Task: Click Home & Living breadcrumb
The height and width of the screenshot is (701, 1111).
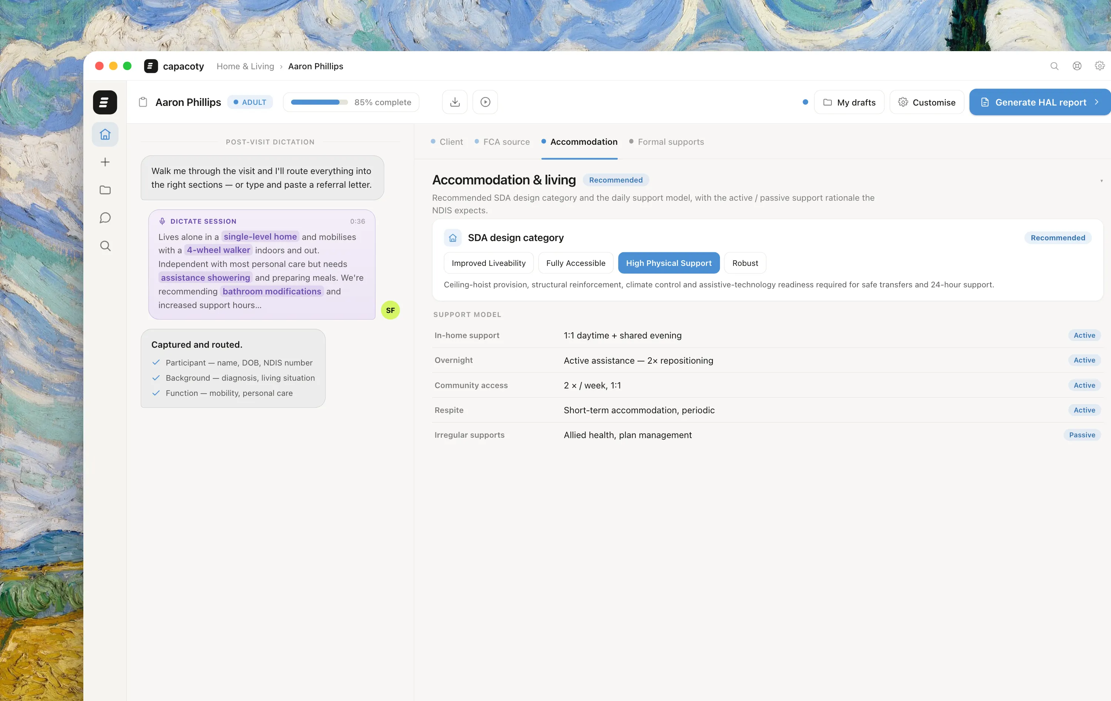Action: 246,66
